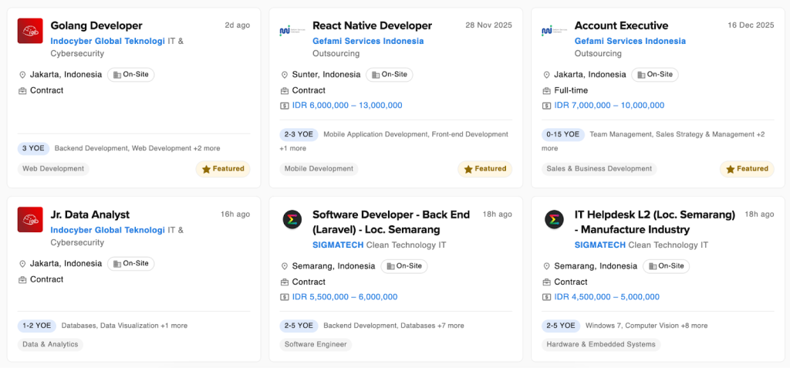790x368 pixels.
Task: Click skills text 'Databases, Data Visualization +1 more'
Action: pos(124,326)
